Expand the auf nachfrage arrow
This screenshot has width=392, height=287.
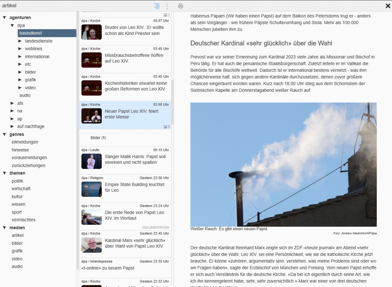(12, 126)
